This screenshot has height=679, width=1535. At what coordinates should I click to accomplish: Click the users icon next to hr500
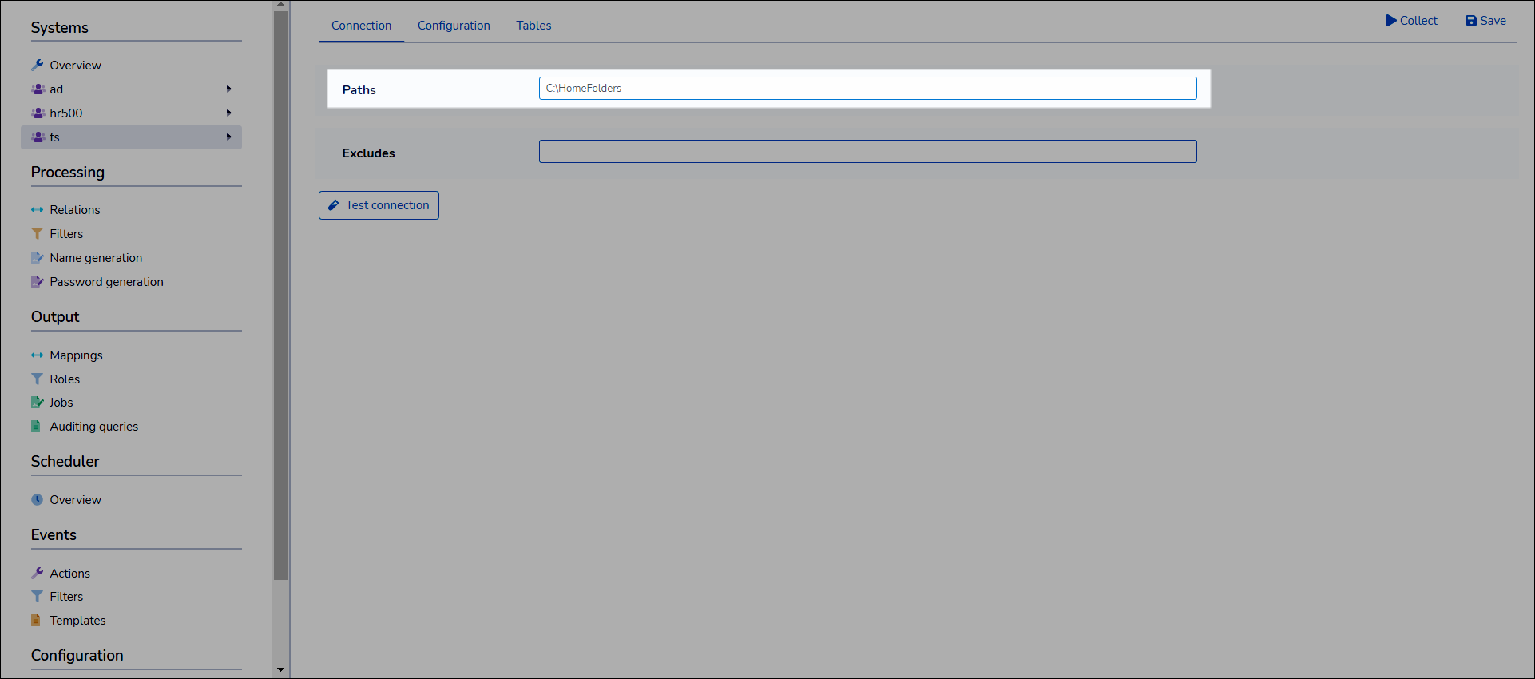pyautogui.click(x=38, y=113)
